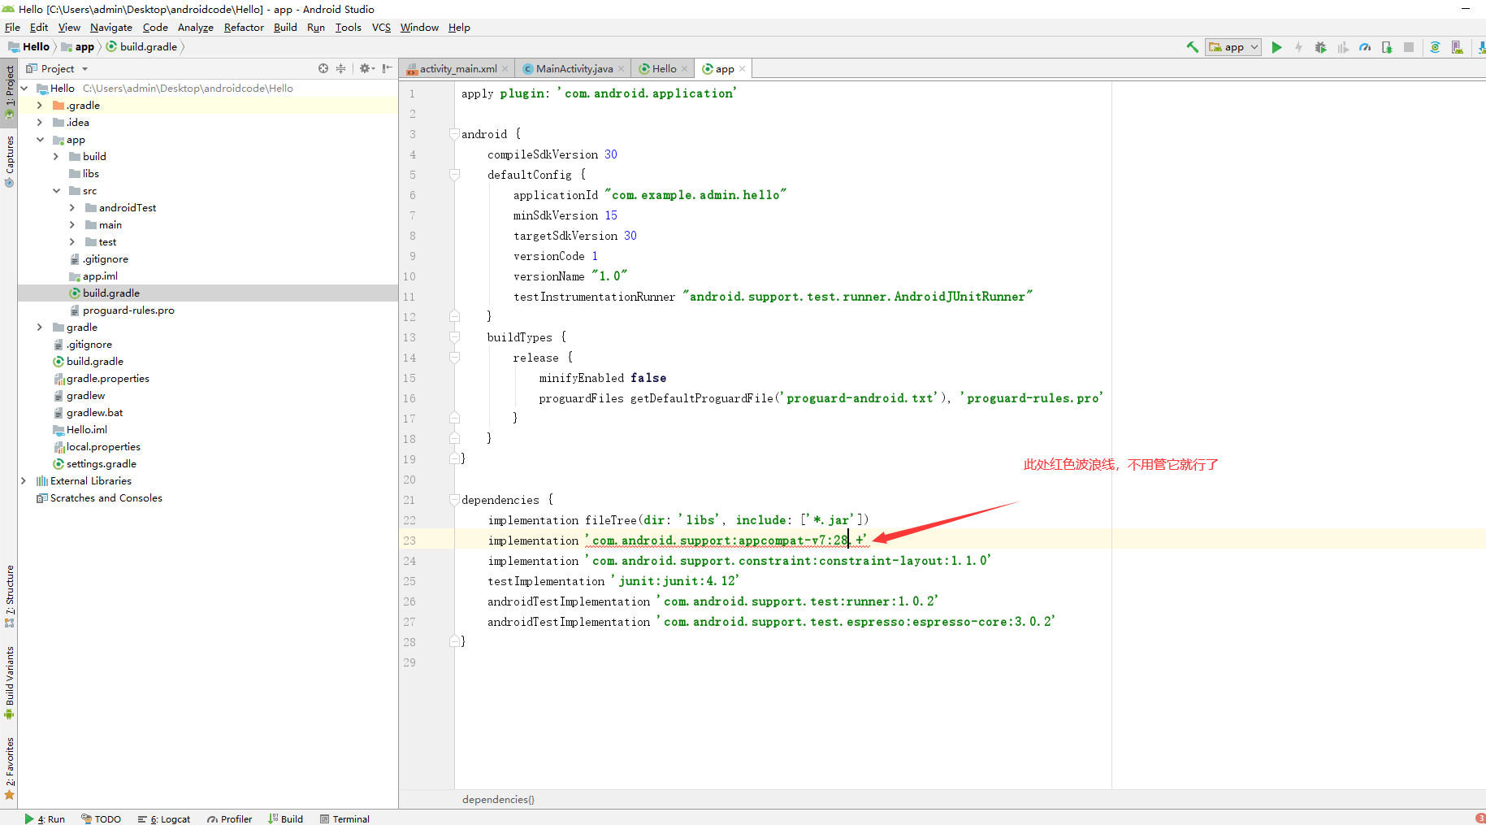Open the app run configuration dropdown
This screenshot has height=825, width=1486.
[x=1233, y=47]
